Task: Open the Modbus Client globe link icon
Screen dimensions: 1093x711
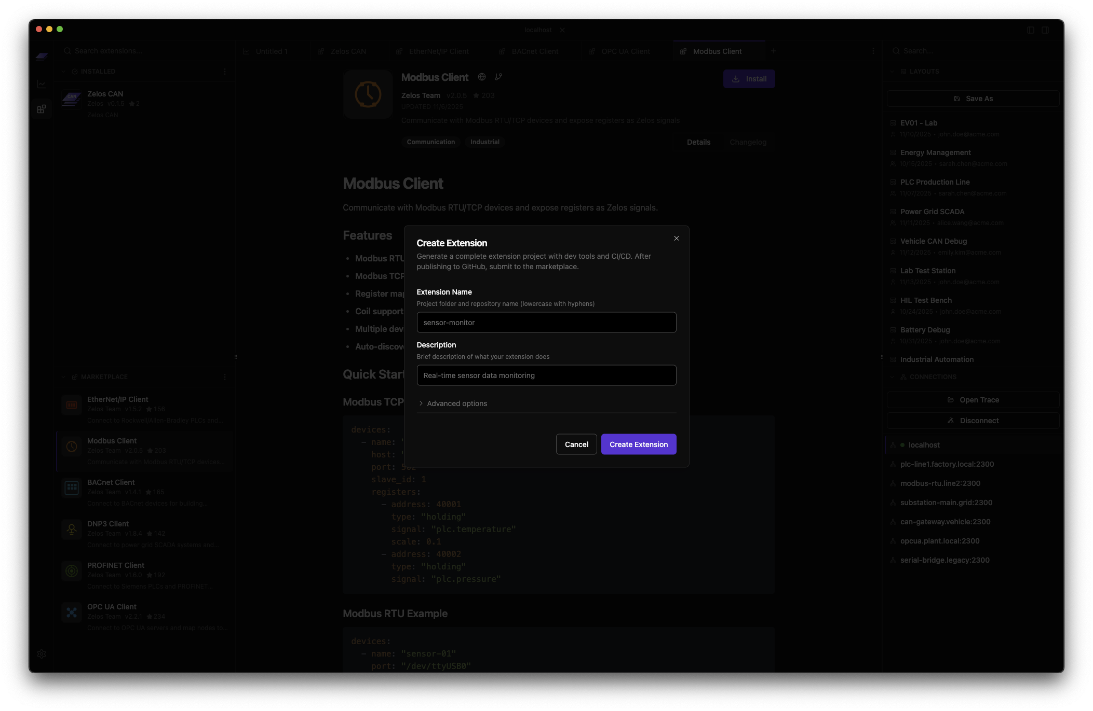Action: click(481, 77)
